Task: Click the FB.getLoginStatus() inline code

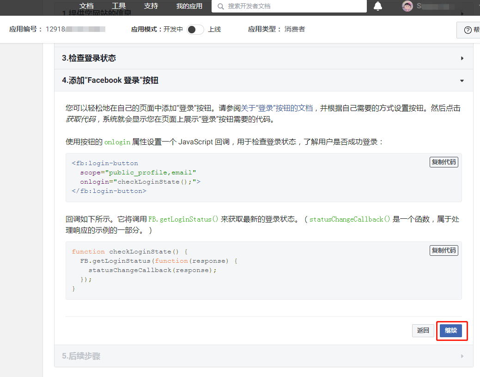Action: 183,219
